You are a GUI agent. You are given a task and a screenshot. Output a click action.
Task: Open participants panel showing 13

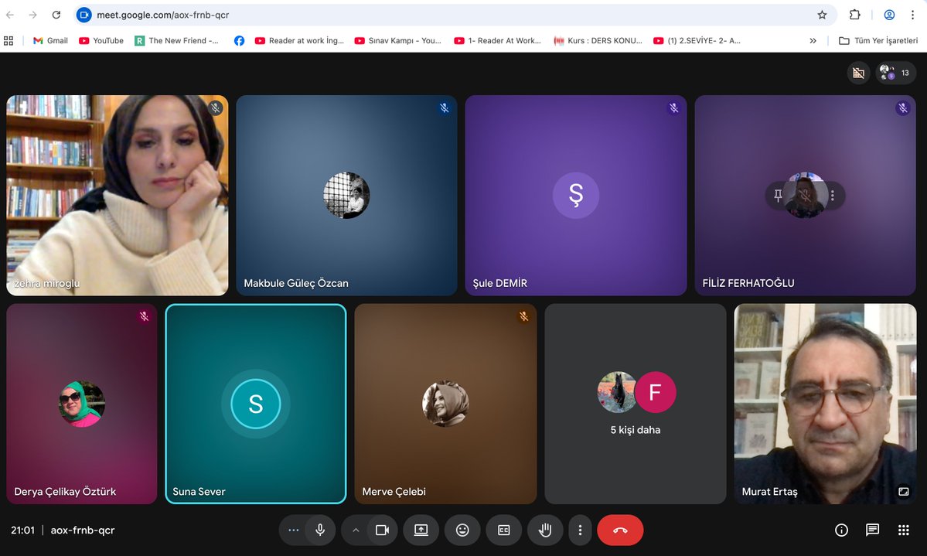coord(895,73)
